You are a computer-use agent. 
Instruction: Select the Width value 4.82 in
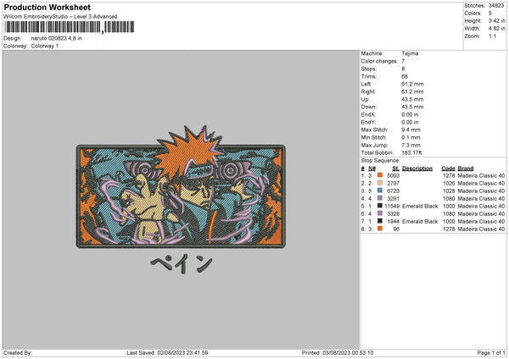click(x=496, y=29)
